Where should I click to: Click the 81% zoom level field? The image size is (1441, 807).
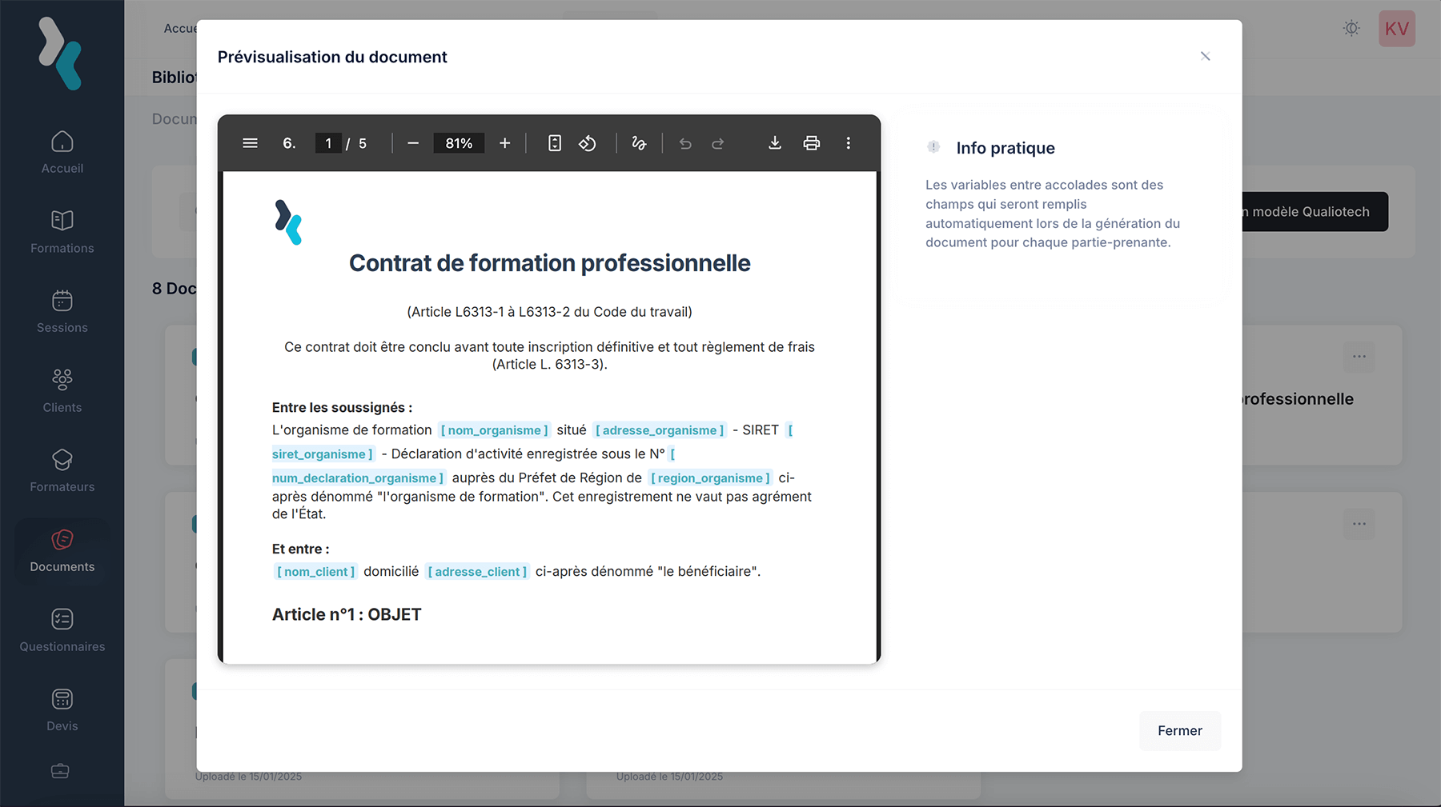pos(459,143)
